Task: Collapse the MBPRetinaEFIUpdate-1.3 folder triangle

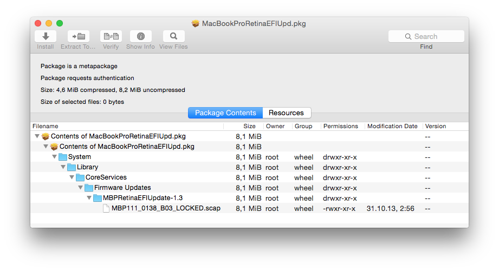Action: pos(89,198)
